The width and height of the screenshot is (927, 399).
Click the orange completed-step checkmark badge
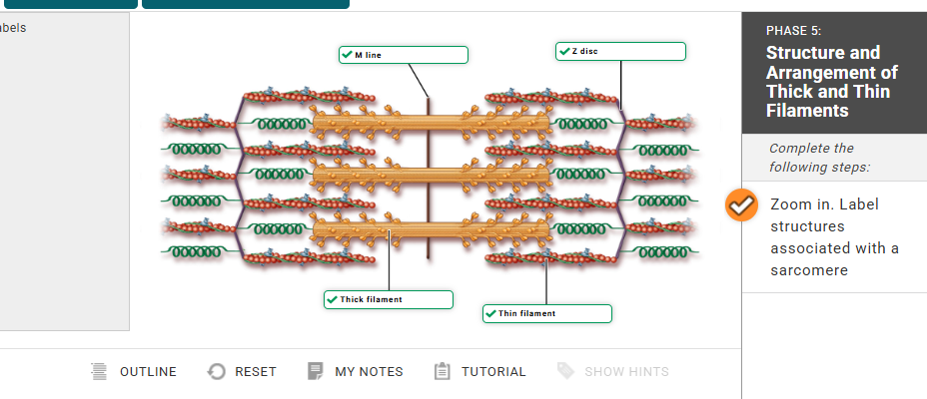(x=740, y=205)
